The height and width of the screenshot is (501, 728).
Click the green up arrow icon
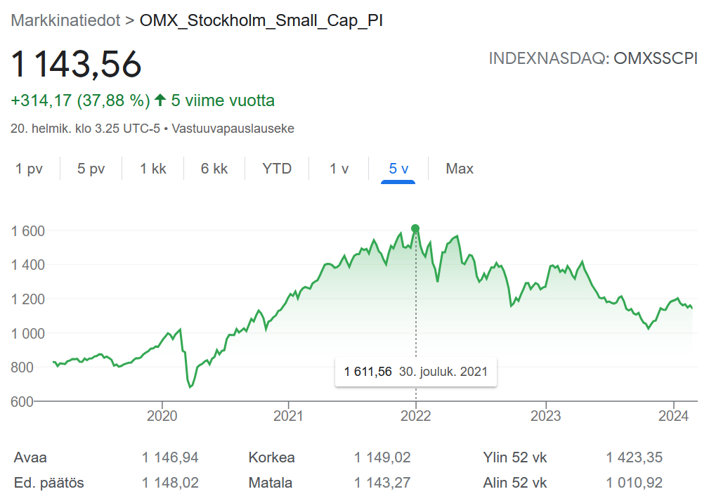pos(160,100)
